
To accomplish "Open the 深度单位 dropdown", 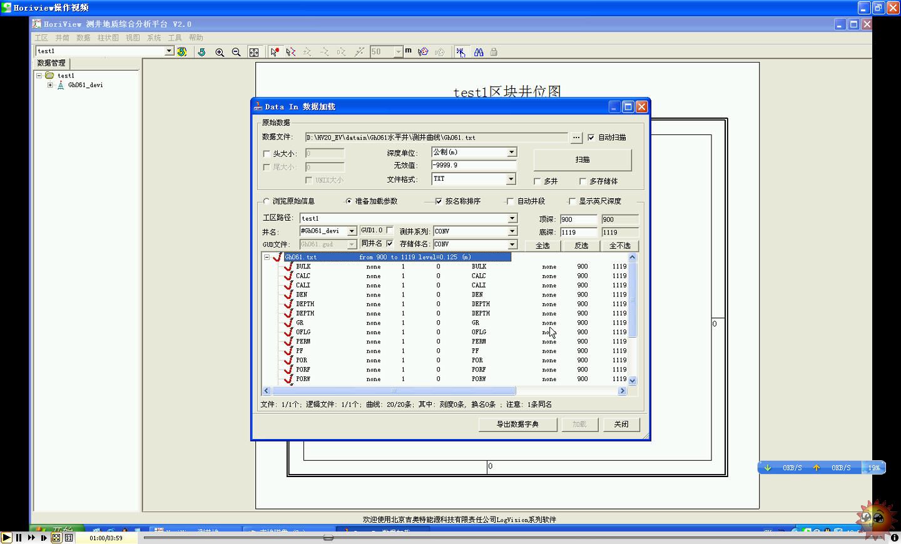I will pyautogui.click(x=511, y=152).
